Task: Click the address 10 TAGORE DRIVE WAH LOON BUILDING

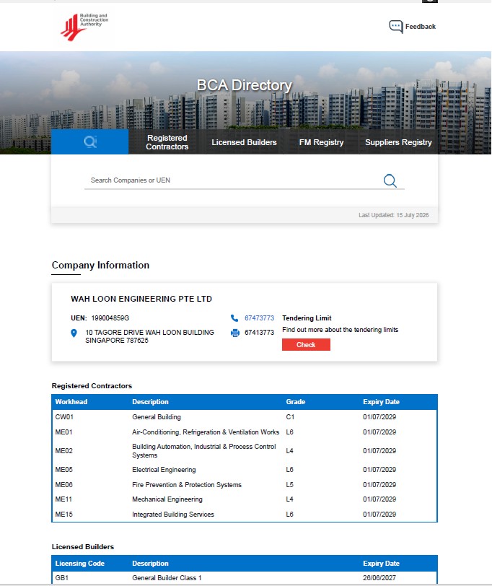Action: tap(149, 332)
